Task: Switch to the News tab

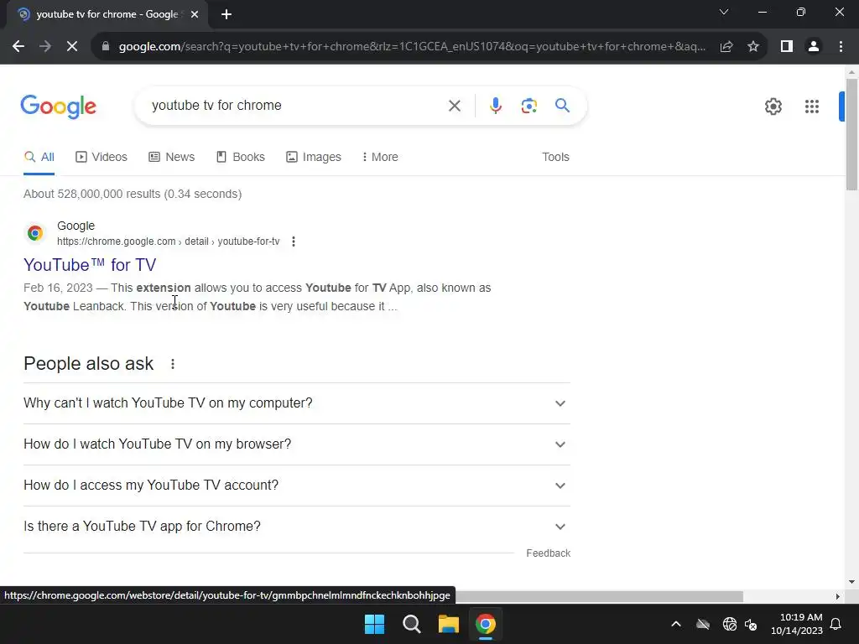Action: point(171,157)
